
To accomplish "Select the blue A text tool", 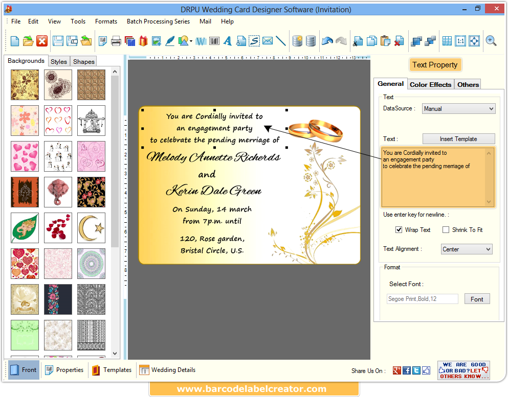I will (228, 41).
